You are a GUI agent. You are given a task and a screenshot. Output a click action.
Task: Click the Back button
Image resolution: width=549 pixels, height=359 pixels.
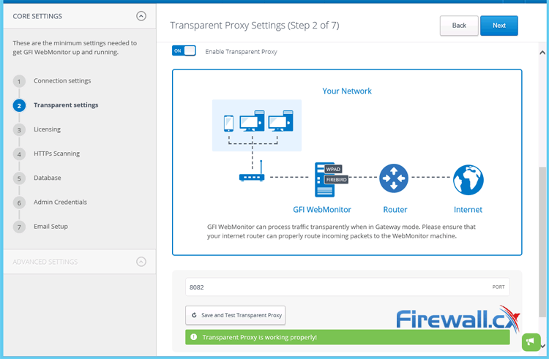[x=459, y=26]
